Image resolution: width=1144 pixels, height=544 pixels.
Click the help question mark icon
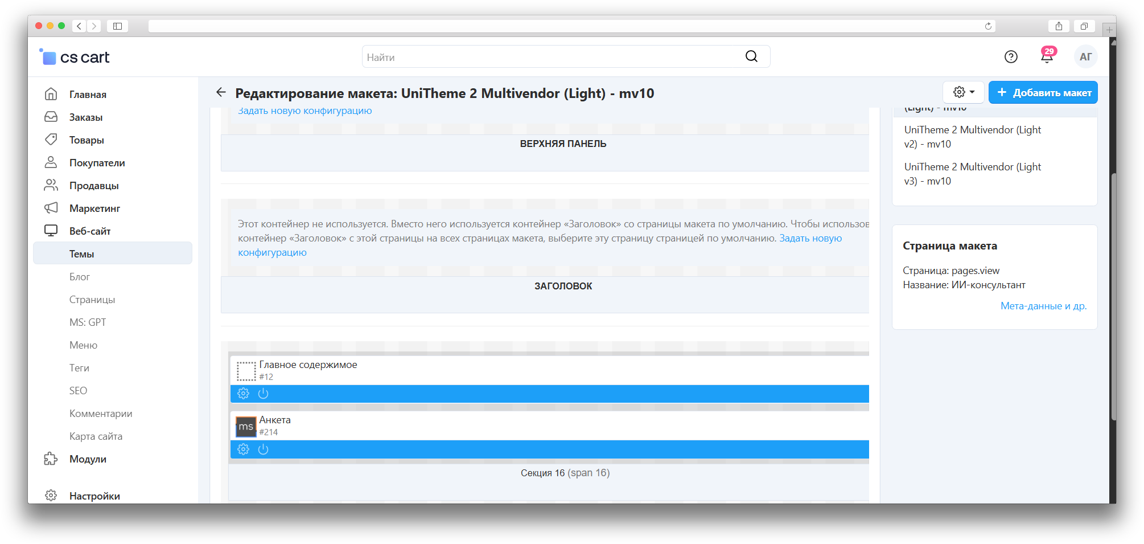[x=1011, y=57]
